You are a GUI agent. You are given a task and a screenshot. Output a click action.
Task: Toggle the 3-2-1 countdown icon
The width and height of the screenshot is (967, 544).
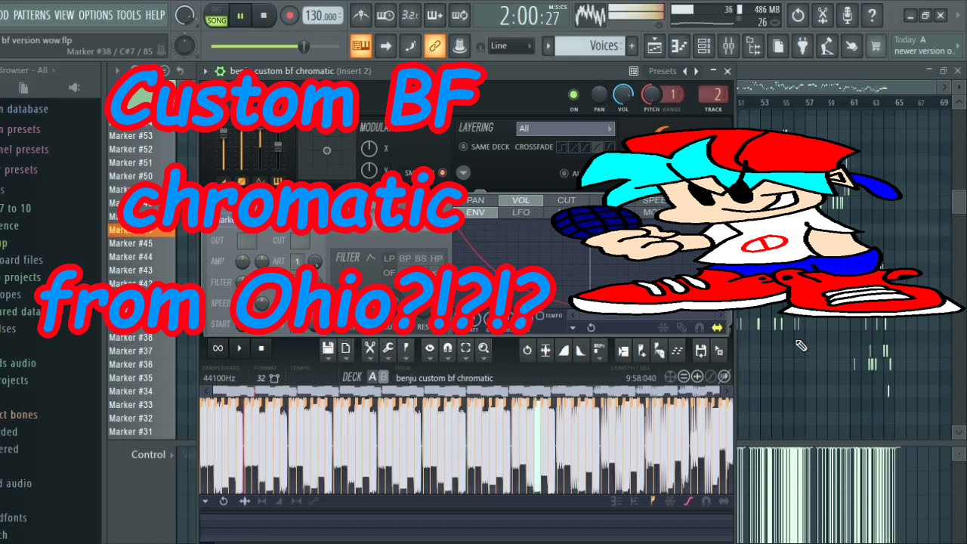pos(410,15)
